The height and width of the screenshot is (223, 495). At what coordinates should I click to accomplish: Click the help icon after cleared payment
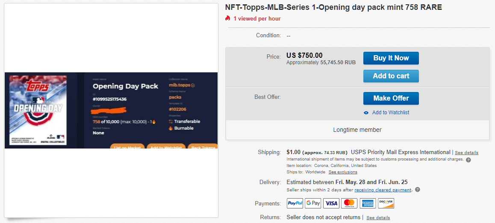coord(418,190)
